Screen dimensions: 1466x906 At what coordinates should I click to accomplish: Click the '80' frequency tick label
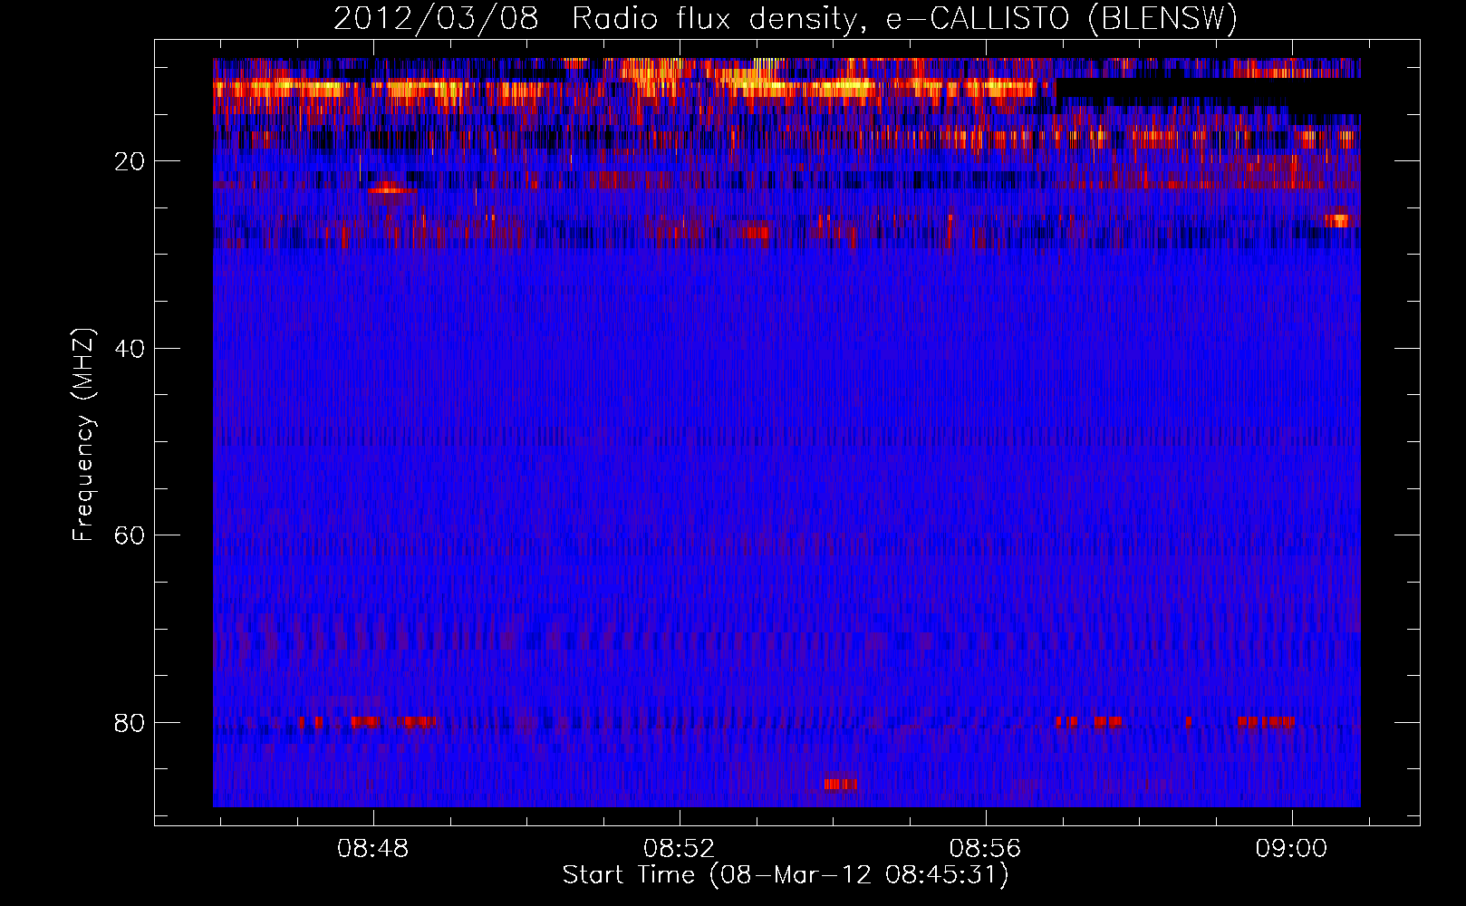pos(130,723)
